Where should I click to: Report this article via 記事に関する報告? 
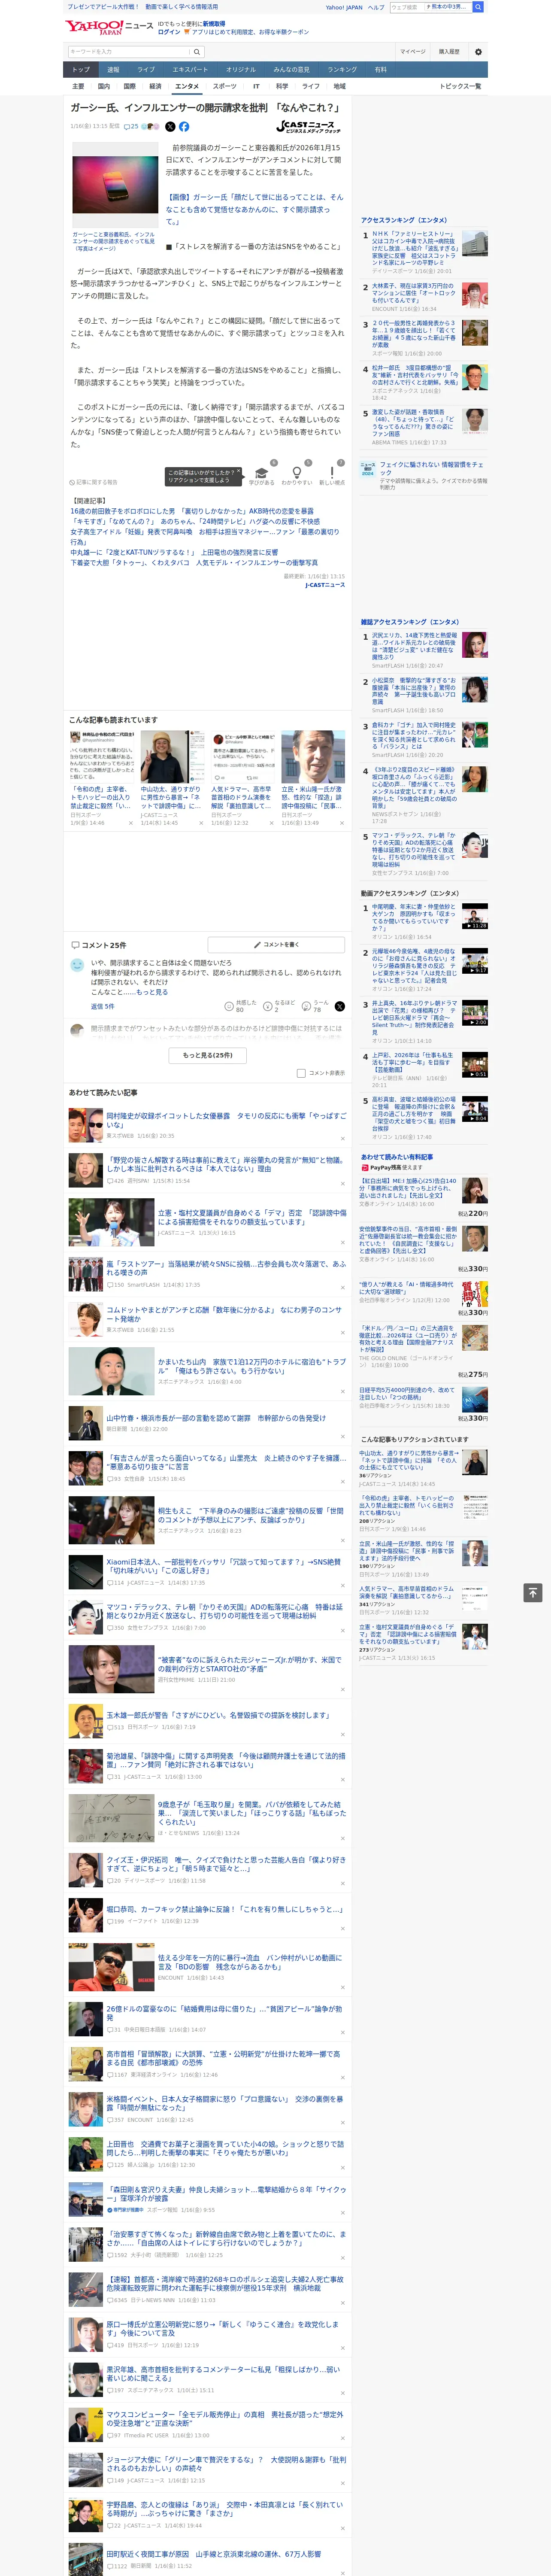[x=94, y=482]
